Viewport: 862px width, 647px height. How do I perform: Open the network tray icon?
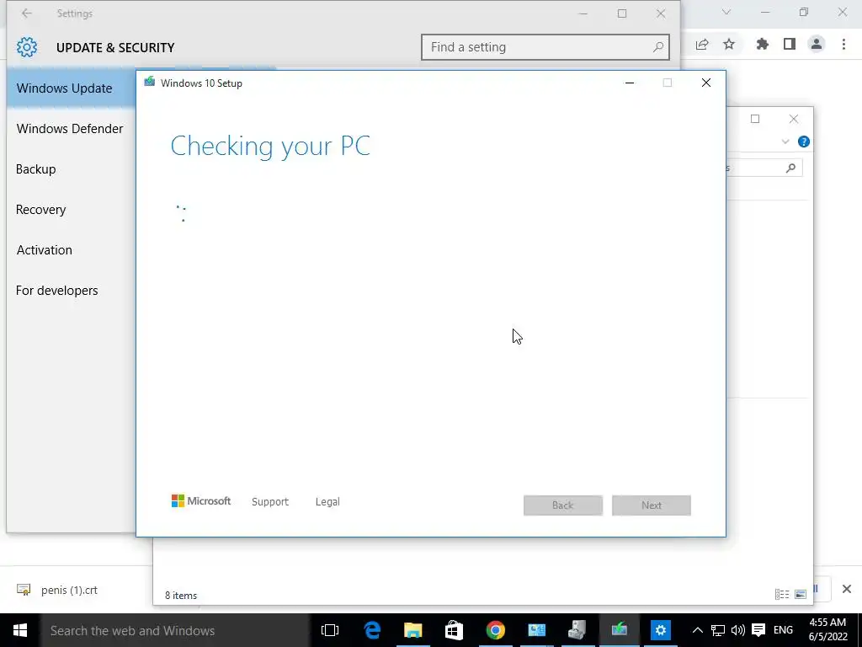click(x=717, y=630)
